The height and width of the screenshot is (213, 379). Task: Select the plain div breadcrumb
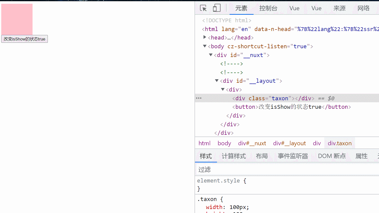(317, 143)
